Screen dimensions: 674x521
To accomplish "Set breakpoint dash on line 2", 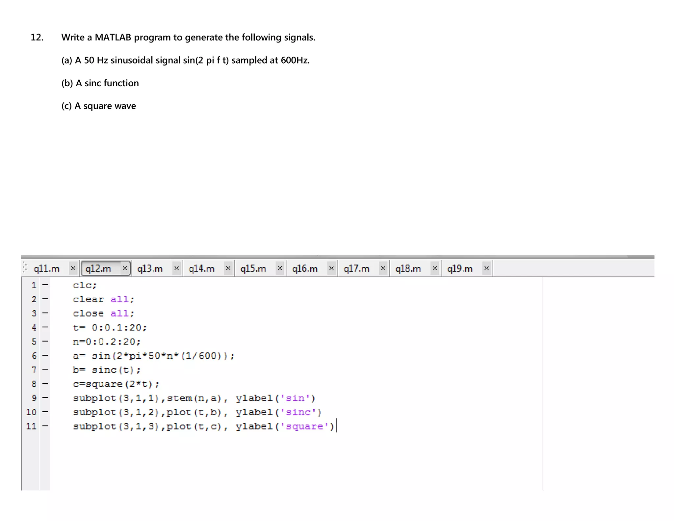I will click(45, 299).
